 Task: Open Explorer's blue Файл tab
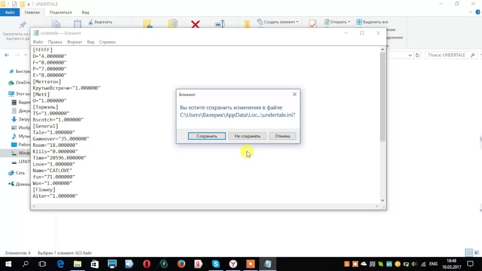(10, 12)
